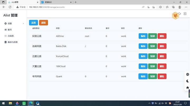This screenshot has height=106, width=190.
Task: Delete the 阿里云盘 AliDrive account
Action: (162, 36)
